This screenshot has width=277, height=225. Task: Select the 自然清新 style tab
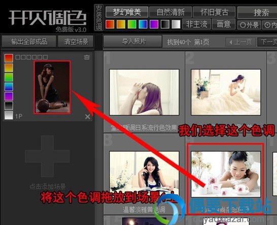coord(170,12)
